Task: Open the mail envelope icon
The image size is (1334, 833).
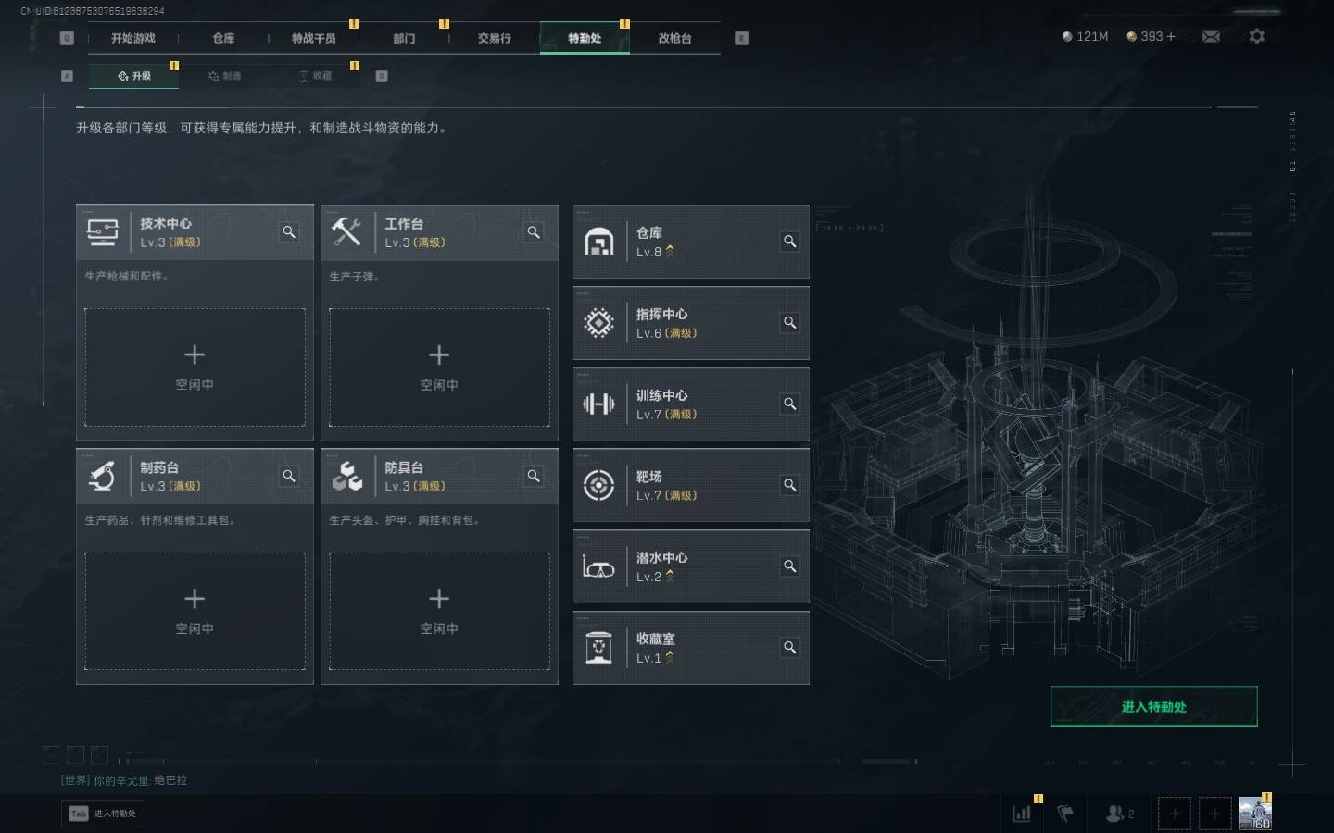Action: coord(1211,36)
